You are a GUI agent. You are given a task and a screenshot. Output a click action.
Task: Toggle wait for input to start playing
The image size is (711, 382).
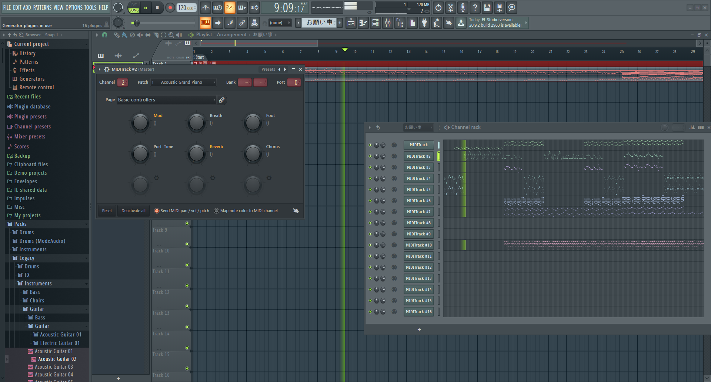[218, 7]
